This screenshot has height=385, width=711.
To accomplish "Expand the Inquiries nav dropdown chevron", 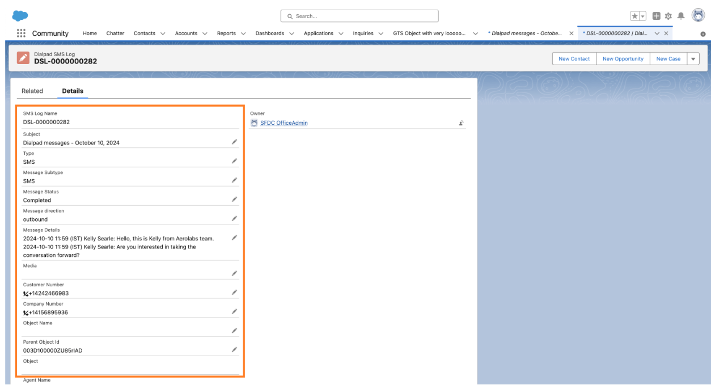I will (x=381, y=33).
